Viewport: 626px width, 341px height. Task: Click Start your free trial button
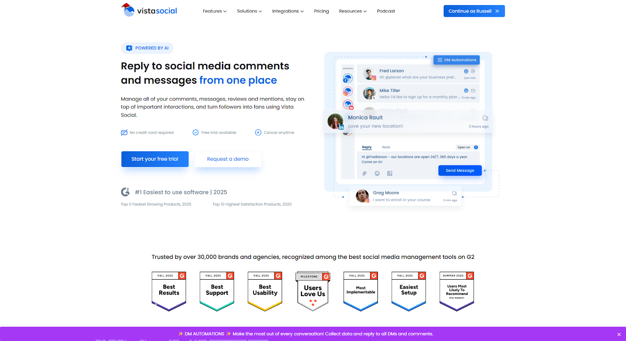click(155, 159)
